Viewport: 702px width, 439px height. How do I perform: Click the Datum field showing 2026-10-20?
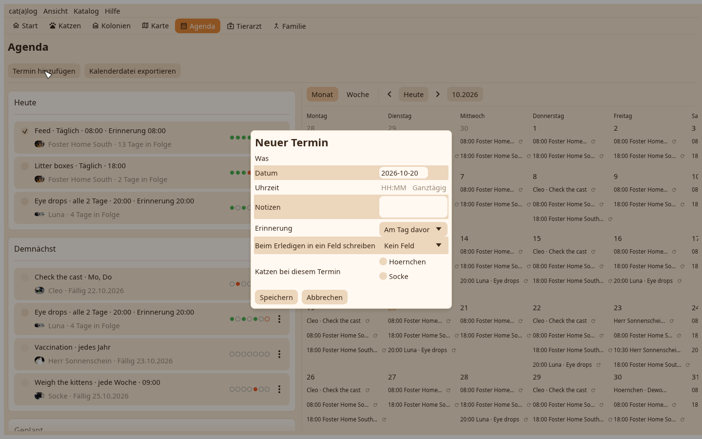point(404,173)
